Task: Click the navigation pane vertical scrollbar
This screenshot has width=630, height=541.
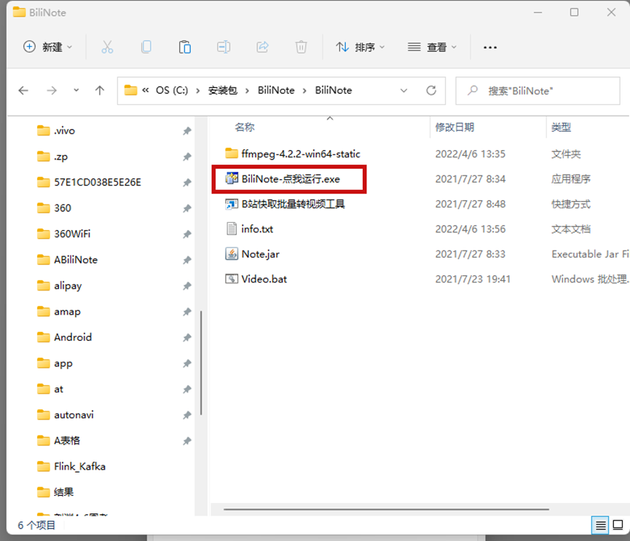Action: click(201, 363)
